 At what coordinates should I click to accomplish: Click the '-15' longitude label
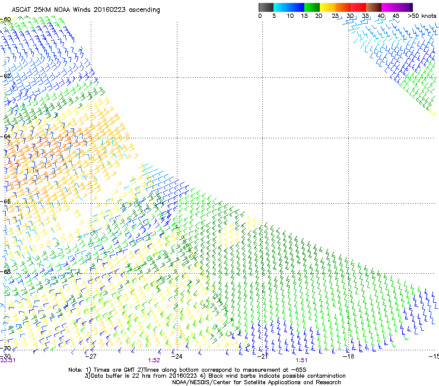434,356
